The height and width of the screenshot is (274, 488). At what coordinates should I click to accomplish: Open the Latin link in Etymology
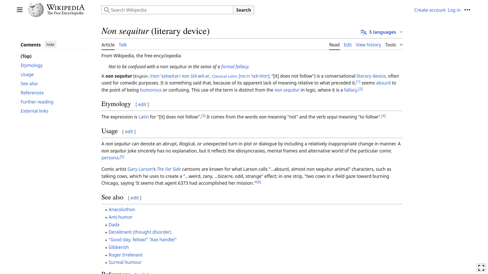click(144, 117)
